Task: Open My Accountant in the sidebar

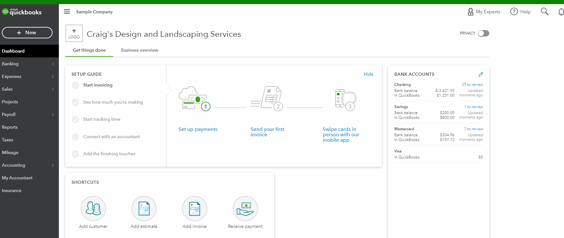Action: click(x=29, y=178)
